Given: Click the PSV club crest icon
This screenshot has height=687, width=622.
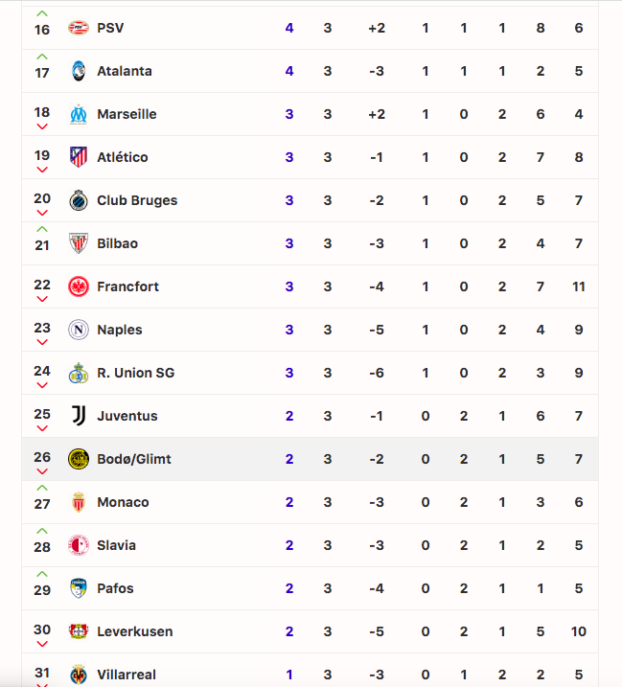Looking at the screenshot, I should [x=79, y=28].
